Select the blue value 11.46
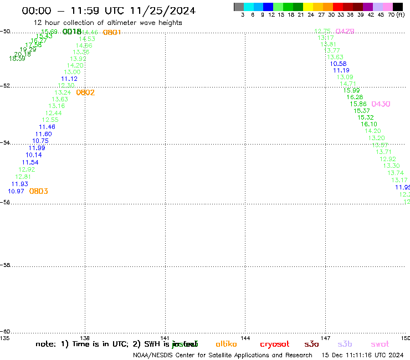410x360 pixels. click(x=47, y=127)
